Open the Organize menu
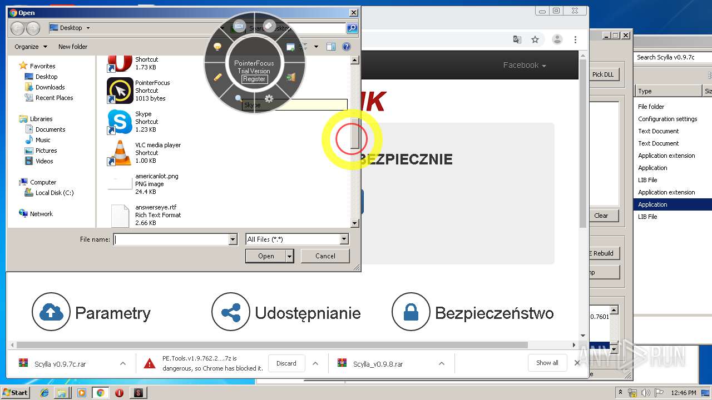The height and width of the screenshot is (400, 712). (31, 47)
